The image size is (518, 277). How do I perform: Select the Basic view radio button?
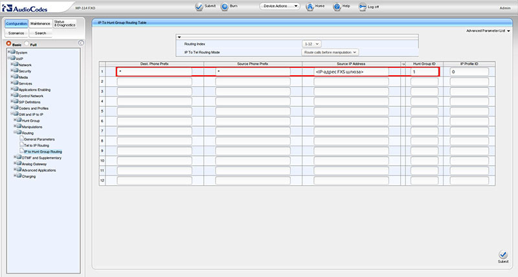(x=8, y=43)
